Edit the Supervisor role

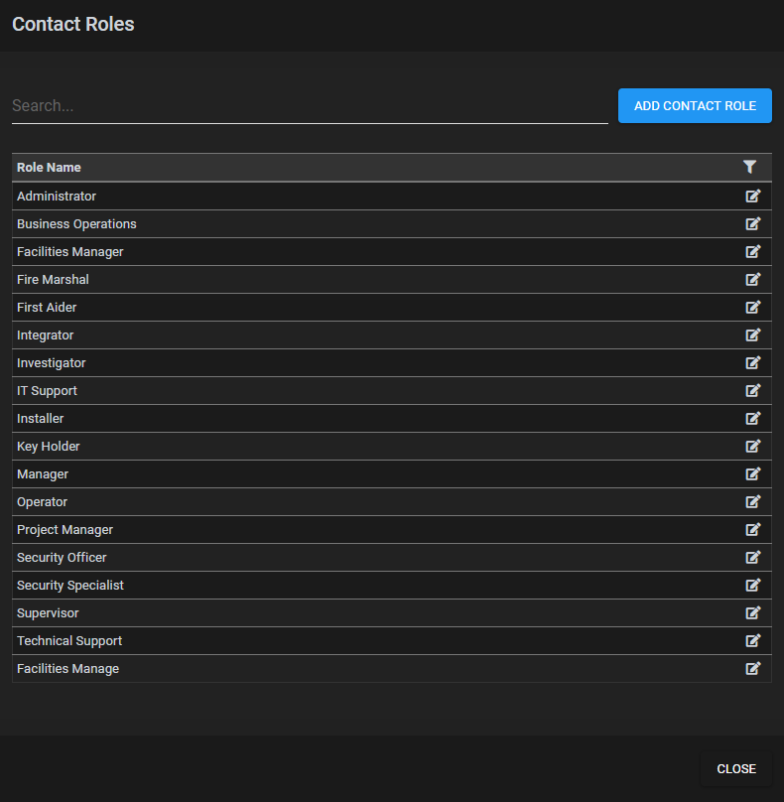point(753,612)
